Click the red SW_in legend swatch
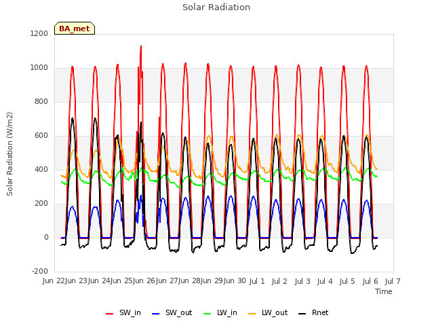 (x=110, y=314)
